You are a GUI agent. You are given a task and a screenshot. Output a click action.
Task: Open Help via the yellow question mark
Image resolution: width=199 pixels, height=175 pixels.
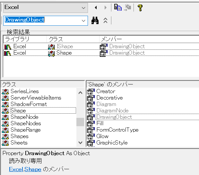pos(140,8)
